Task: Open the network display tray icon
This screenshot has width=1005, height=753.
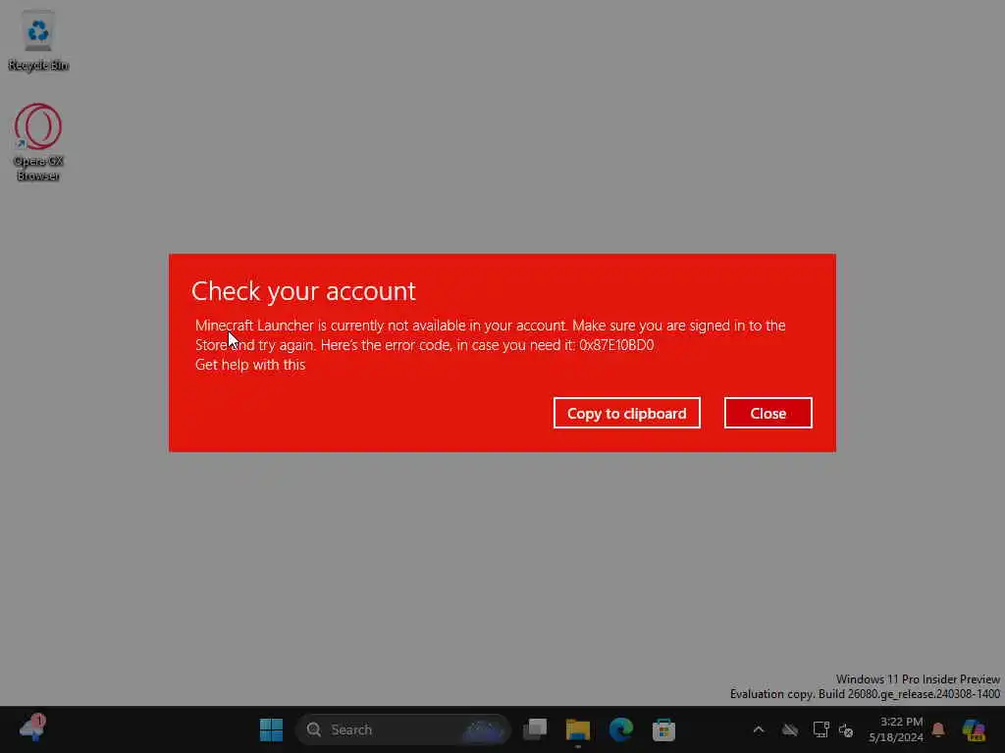Action: point(820,729)
